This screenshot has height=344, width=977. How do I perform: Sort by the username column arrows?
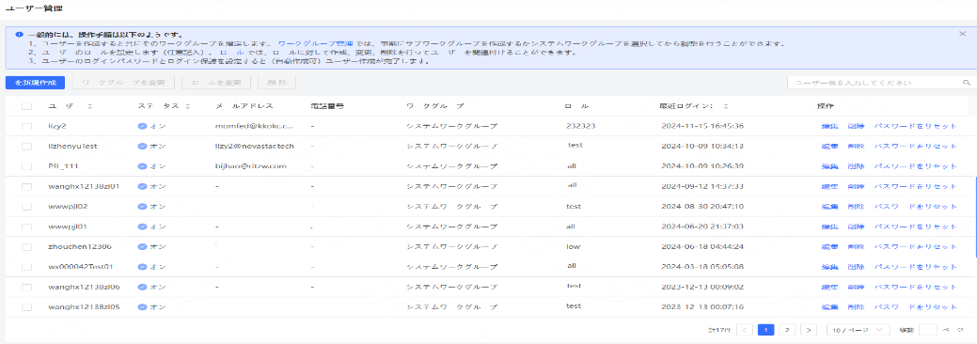coord(90,106)
